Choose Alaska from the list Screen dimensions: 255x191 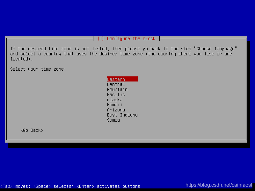point(115,100)
